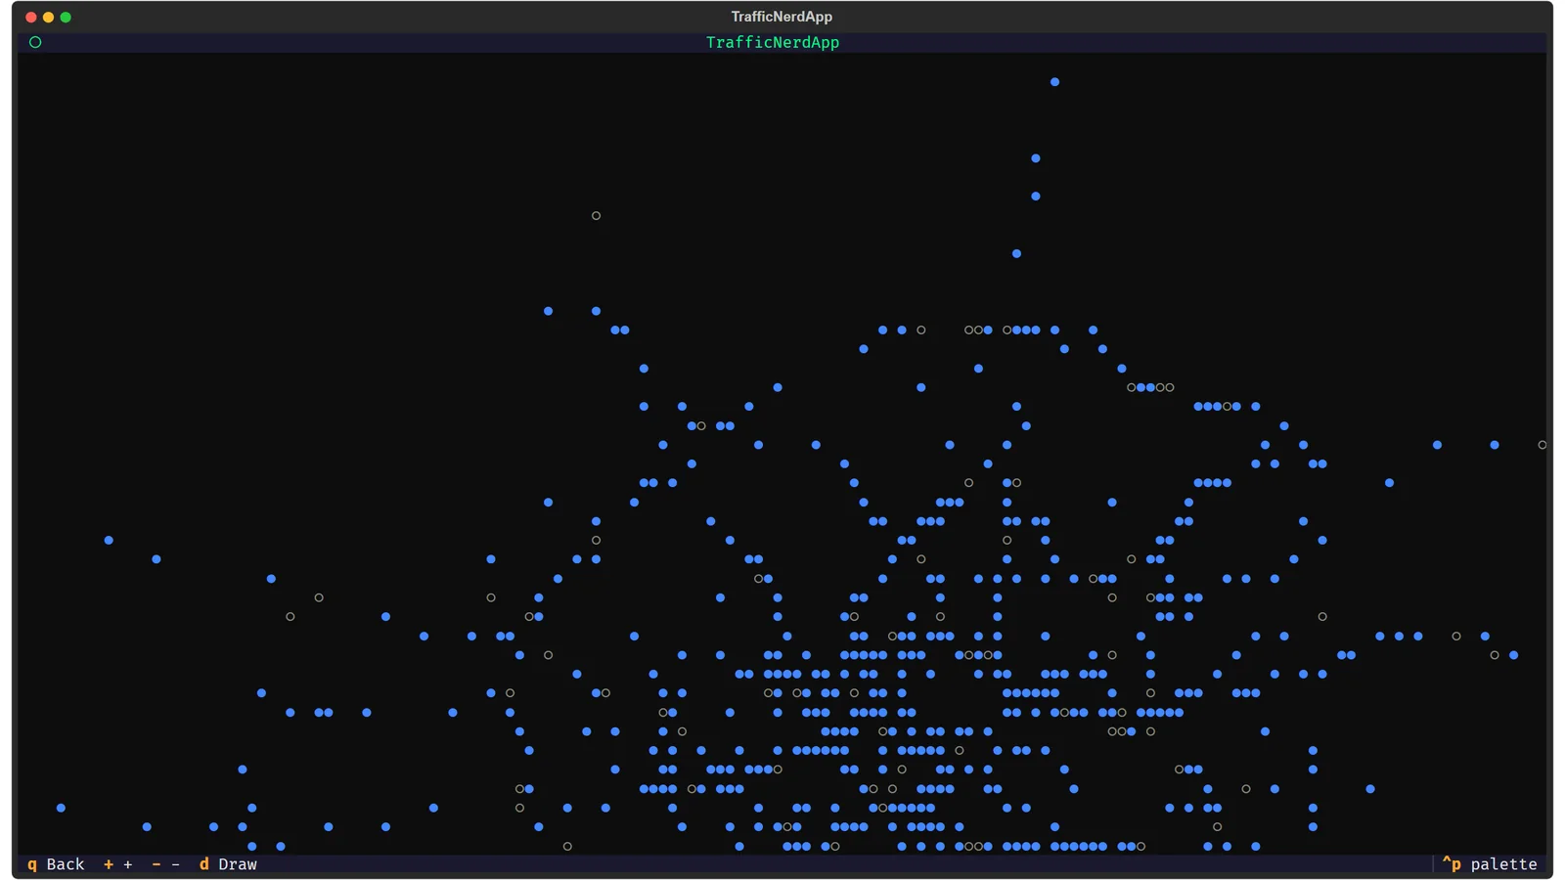Click the d Draw footer button
Screen dimensions: 1565x880
(x=228, y=864)
